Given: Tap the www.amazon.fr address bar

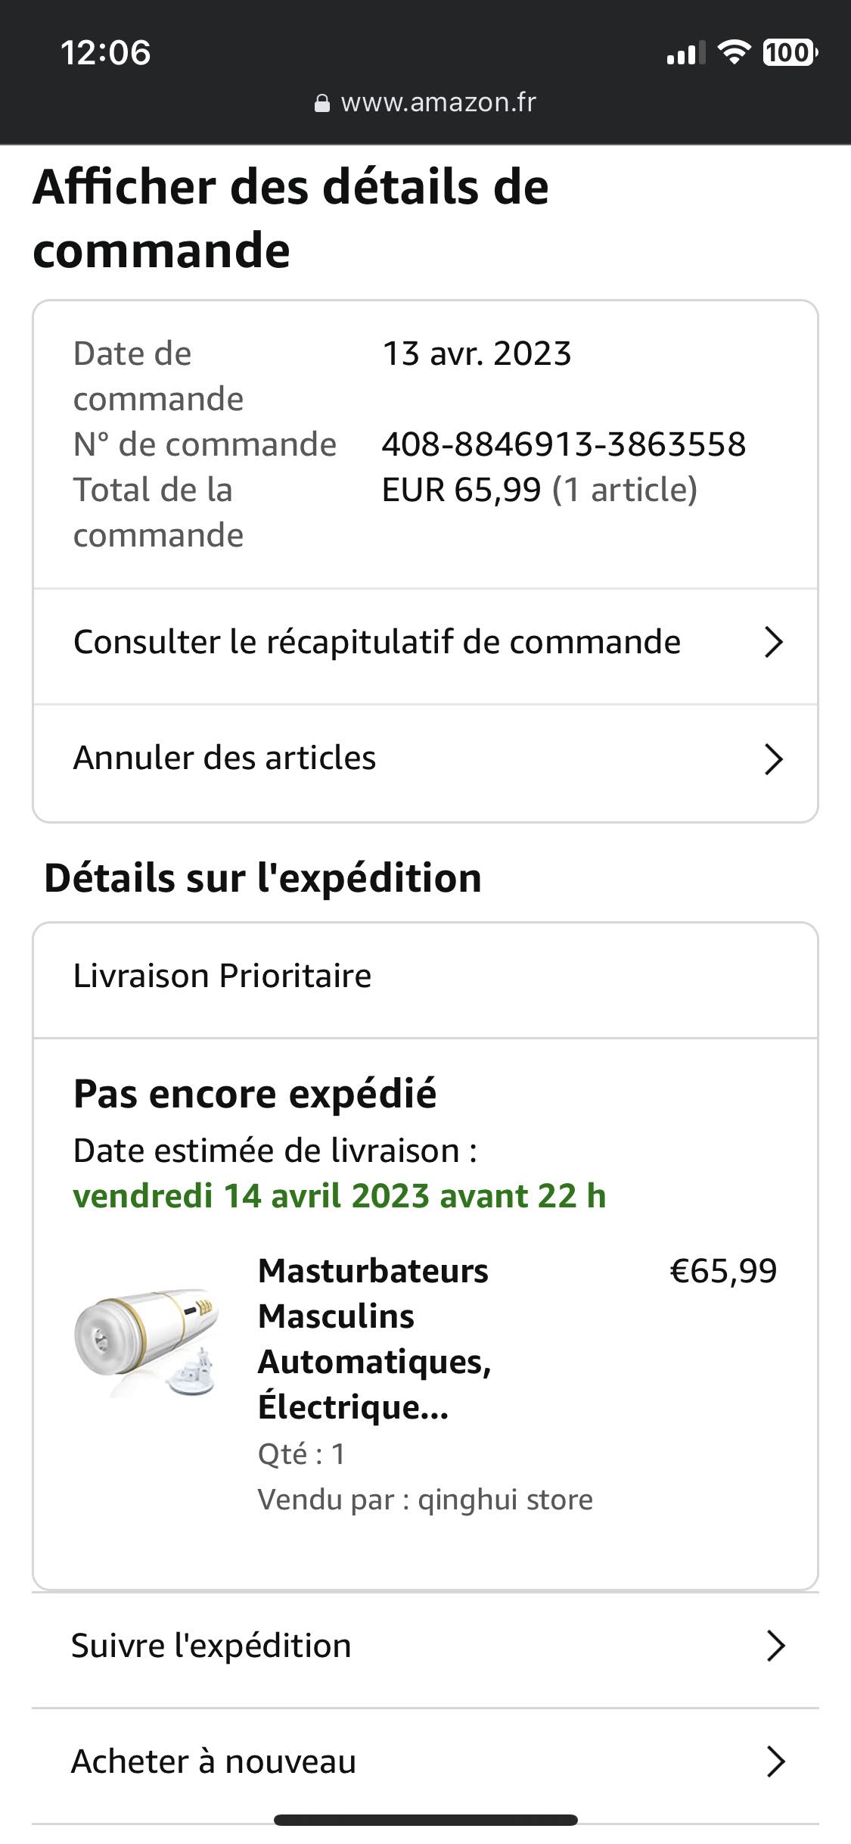Looking at the screenshot, I should click(x=439, y=102).
